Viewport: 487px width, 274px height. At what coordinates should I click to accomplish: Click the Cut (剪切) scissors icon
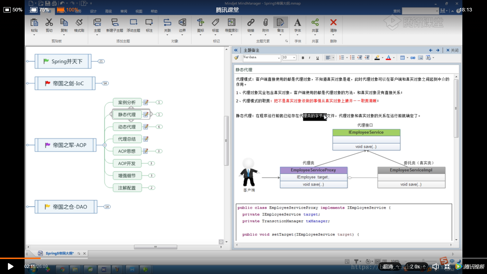tap(49, 22)
